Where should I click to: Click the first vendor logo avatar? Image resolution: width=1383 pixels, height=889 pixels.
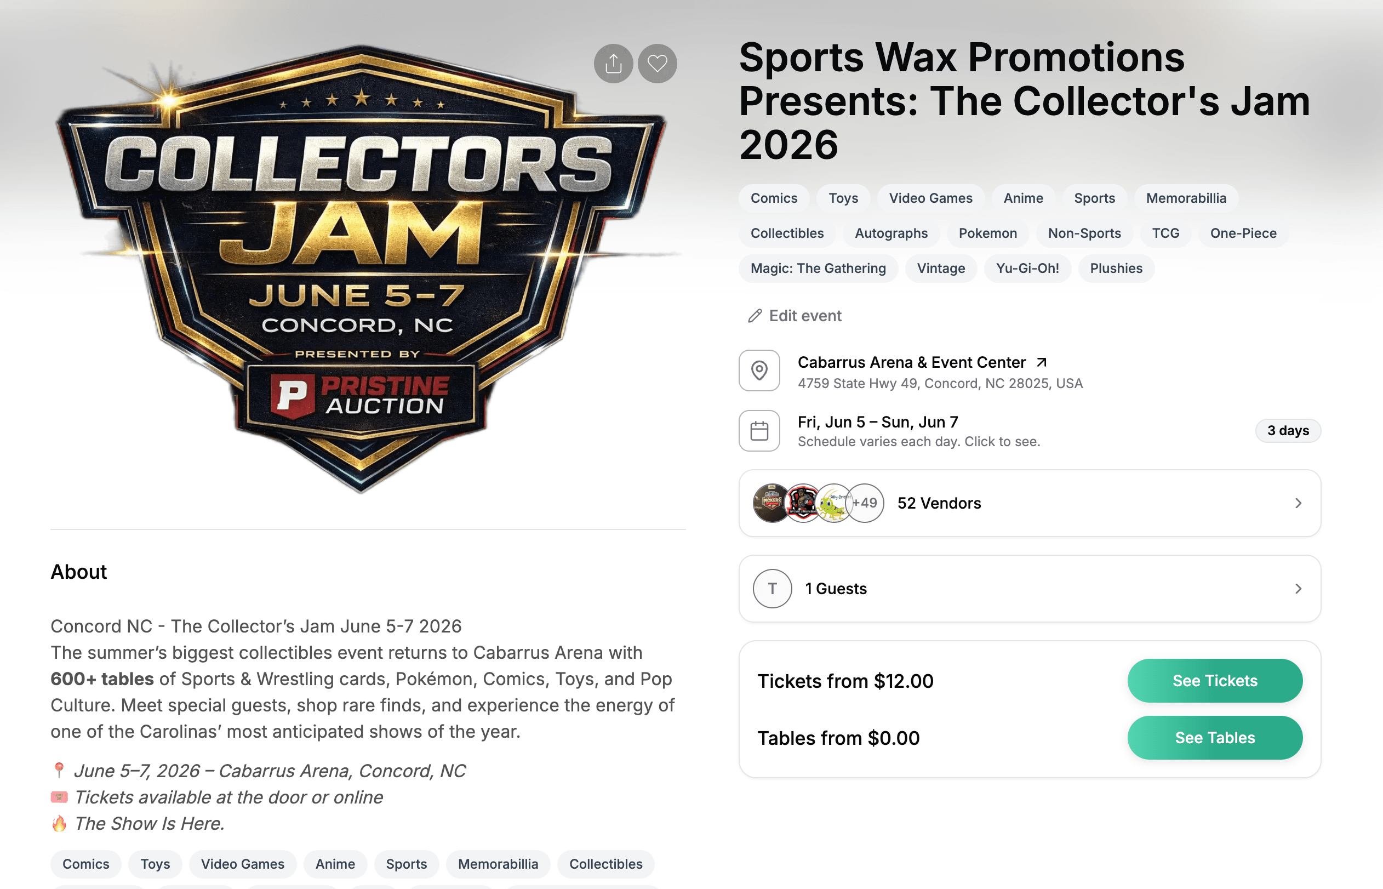771,503
